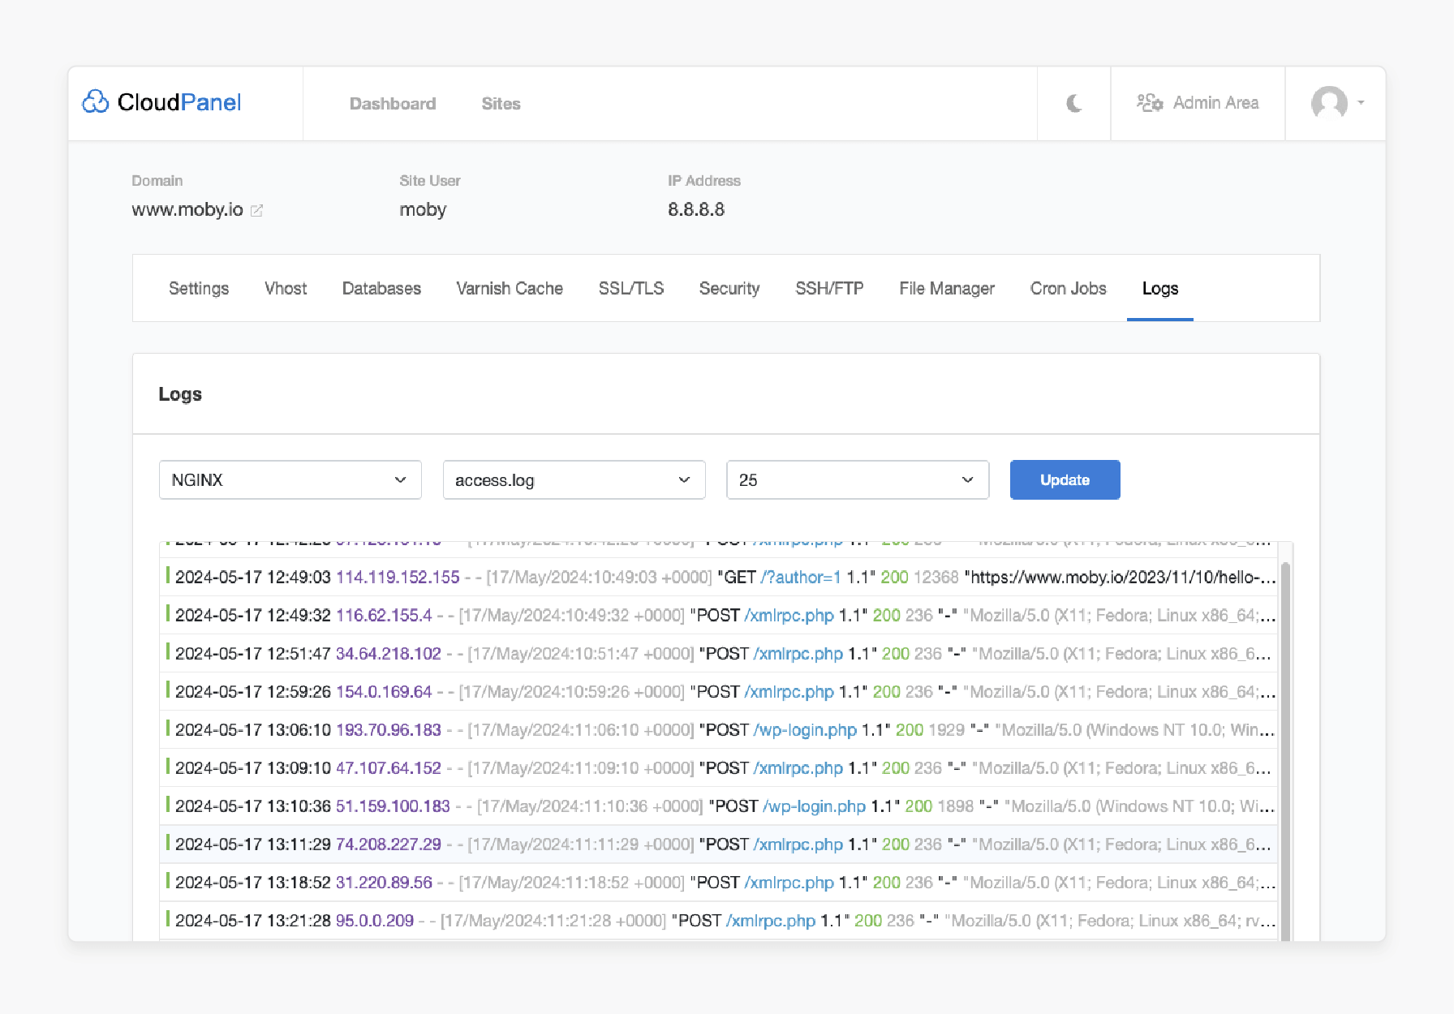The width and height of the screenshot is (1454, 1014).
Task: Switch to the Cron Jobs tab
Action: (1068, 289)
